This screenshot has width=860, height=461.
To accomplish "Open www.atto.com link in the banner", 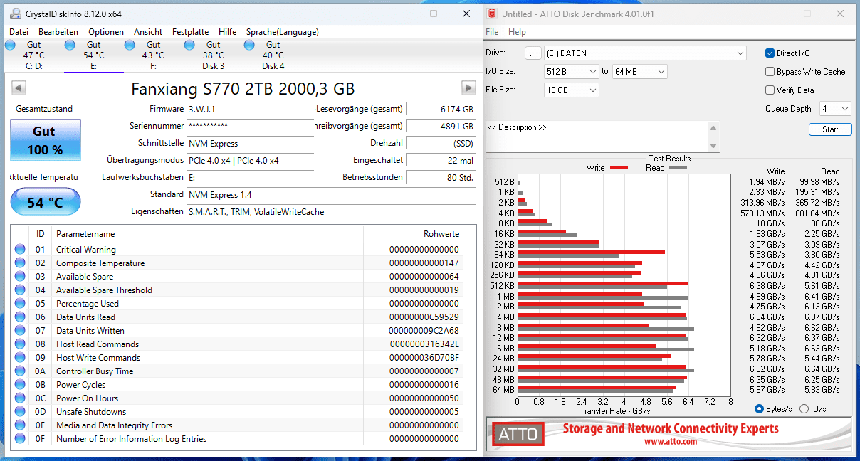I will (x=671, y=441).
